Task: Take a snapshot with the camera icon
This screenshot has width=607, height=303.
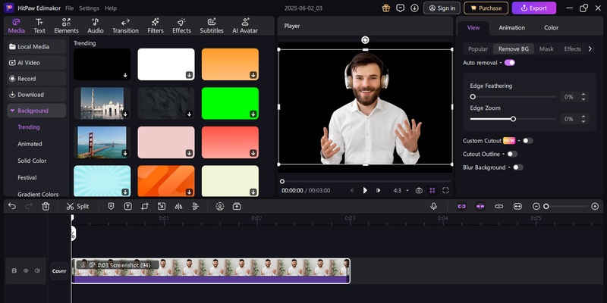Action: [x=419, y=191]
